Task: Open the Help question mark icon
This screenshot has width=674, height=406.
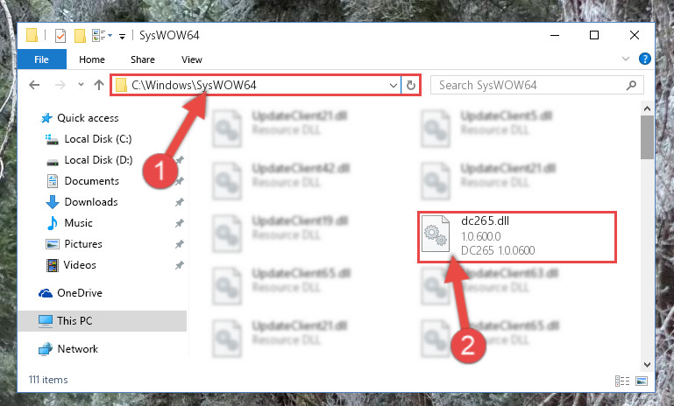Action: point(644,59)
